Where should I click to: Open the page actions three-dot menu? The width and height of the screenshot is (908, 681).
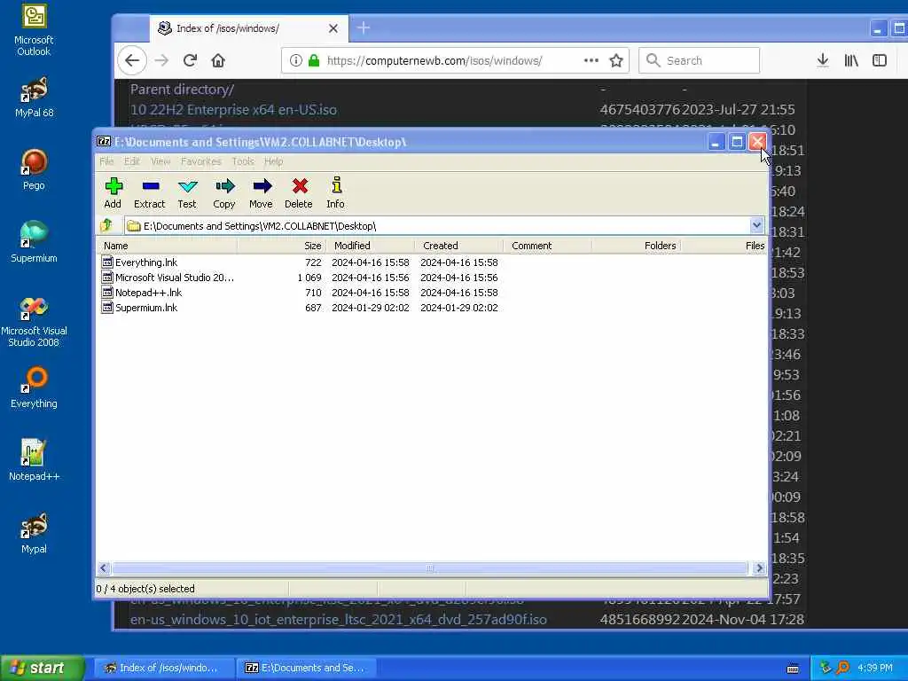click(x=591, y=60)
